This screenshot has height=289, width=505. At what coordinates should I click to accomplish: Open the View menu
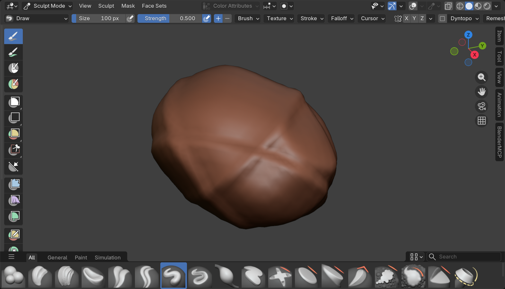click(85, 6)
